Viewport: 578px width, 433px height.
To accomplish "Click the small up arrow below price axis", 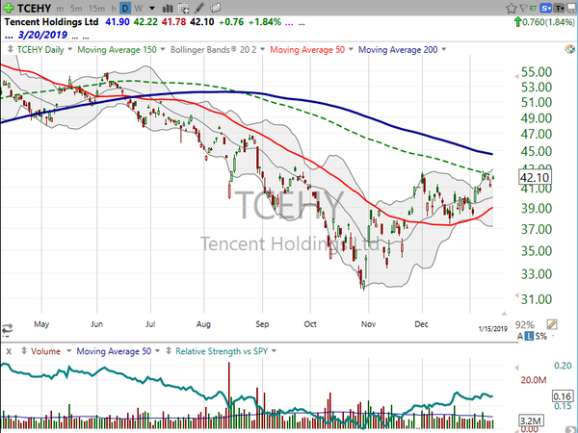I will (504, 314).
